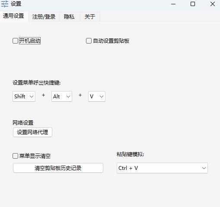This screenshot has height=207, width=220.
Task: Expand the Alt modifier dropdown
Action: point(62,96)
